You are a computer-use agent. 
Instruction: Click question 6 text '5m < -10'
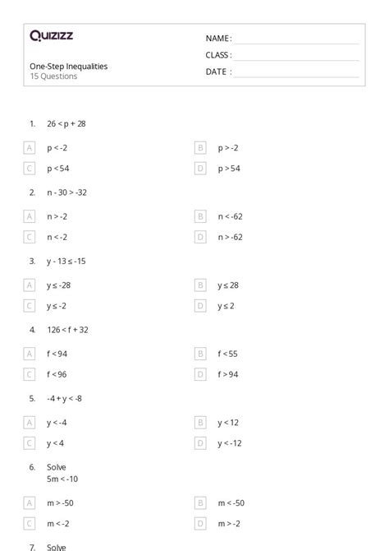[x=62, y=479]
